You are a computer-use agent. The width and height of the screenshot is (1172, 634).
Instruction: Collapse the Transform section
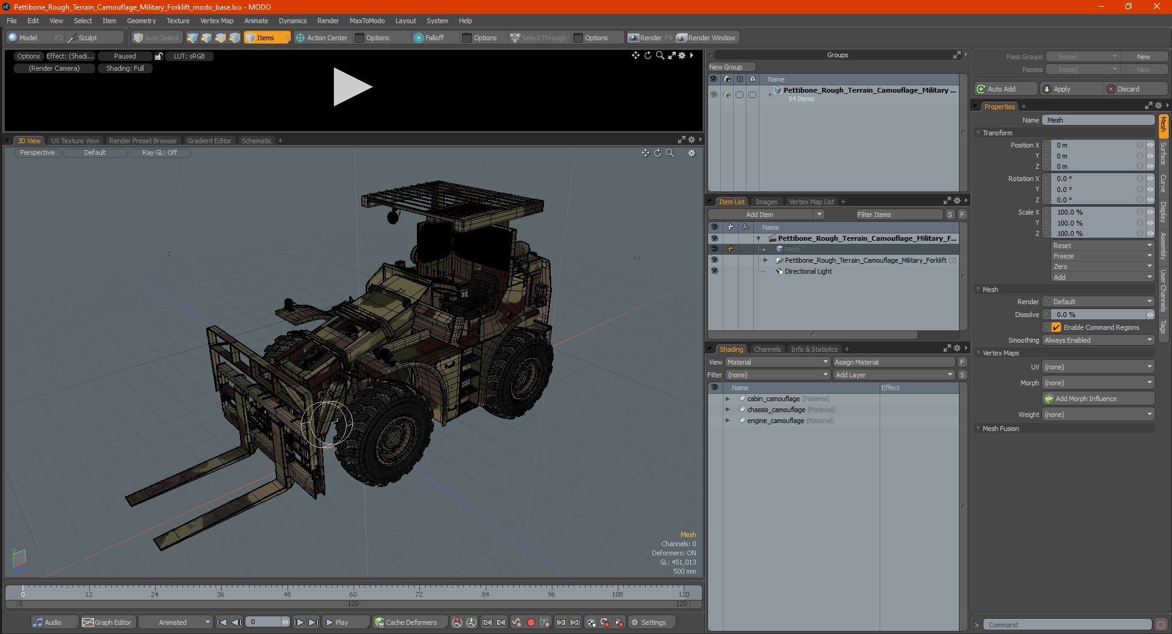(x=978, y=133)
